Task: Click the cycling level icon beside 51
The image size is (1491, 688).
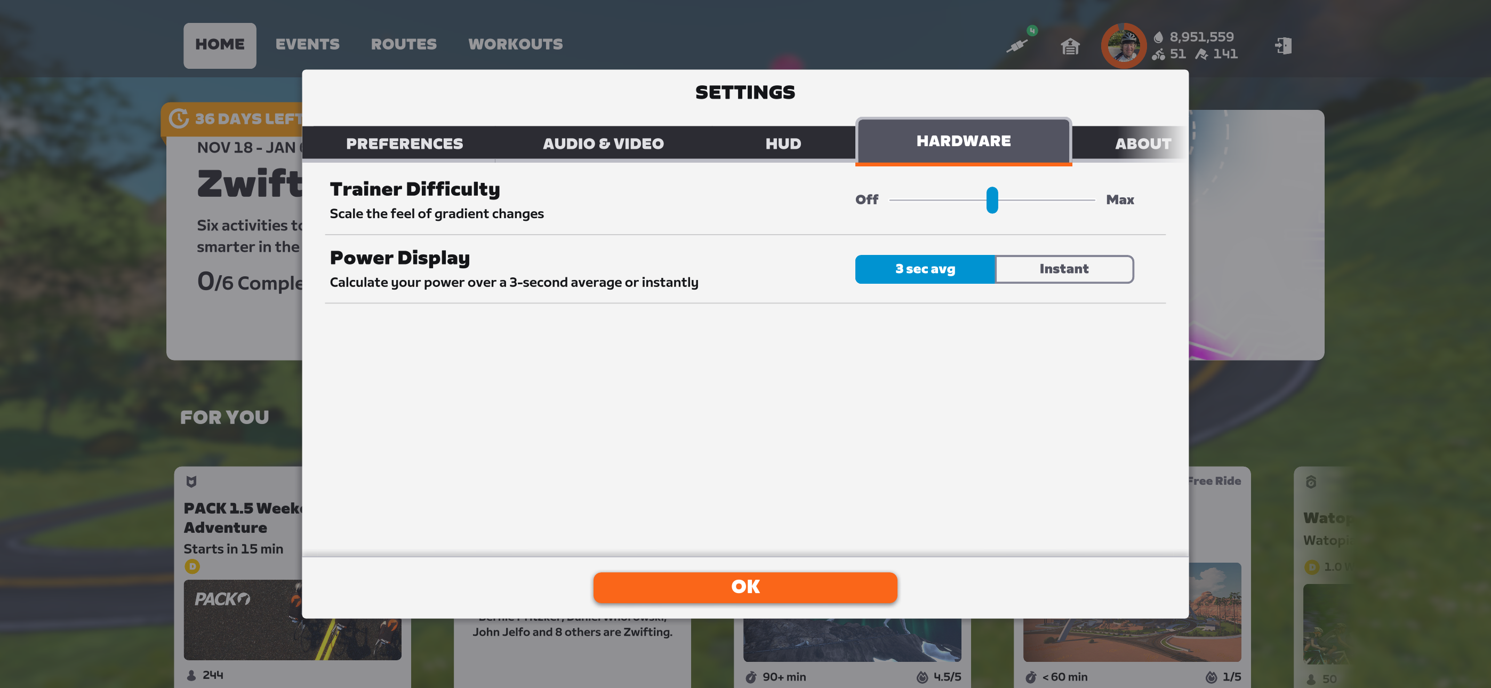Action: point(1158,54)
